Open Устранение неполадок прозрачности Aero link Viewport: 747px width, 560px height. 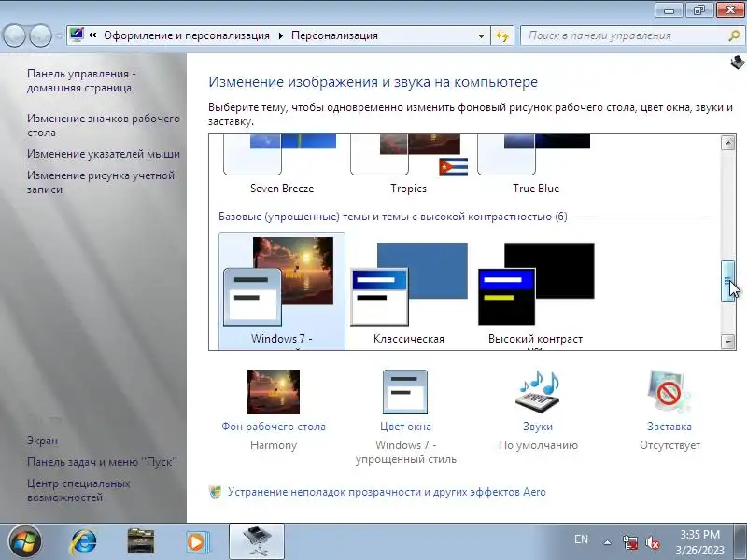pos(387,492)
